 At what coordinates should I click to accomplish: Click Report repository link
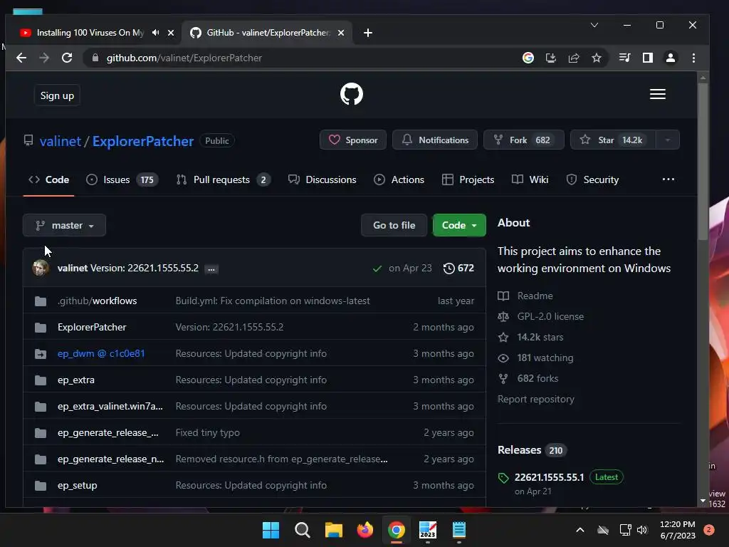tap(536, 399)
